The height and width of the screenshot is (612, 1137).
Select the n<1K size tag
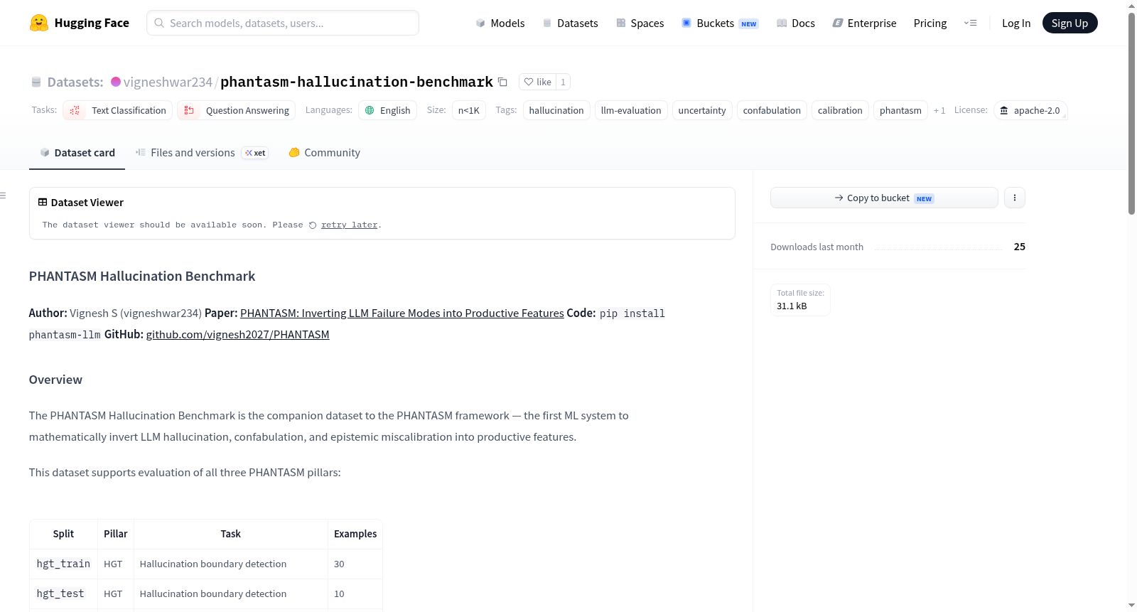[x=469, y=110]
